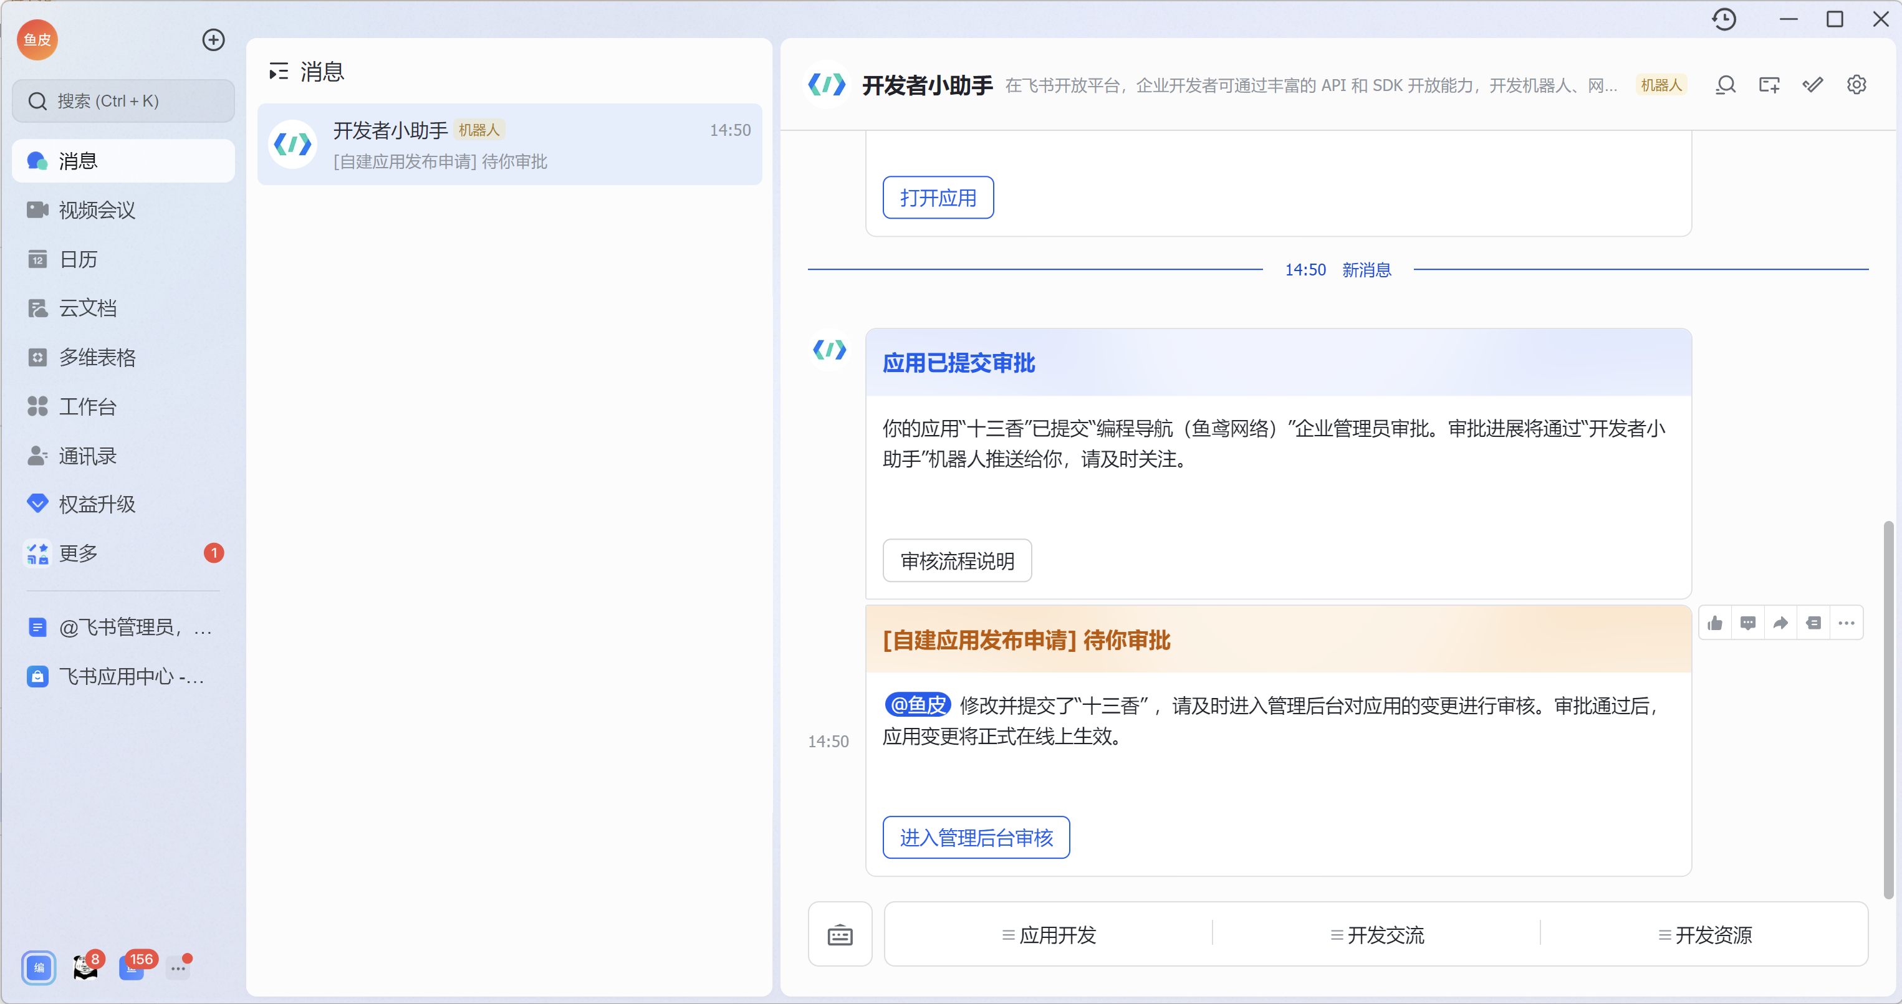Image resolution: width=1902 pixels, height=1004 pixels.
Task: Open chat settings gear icon
Action: (x=1856, y=85)
